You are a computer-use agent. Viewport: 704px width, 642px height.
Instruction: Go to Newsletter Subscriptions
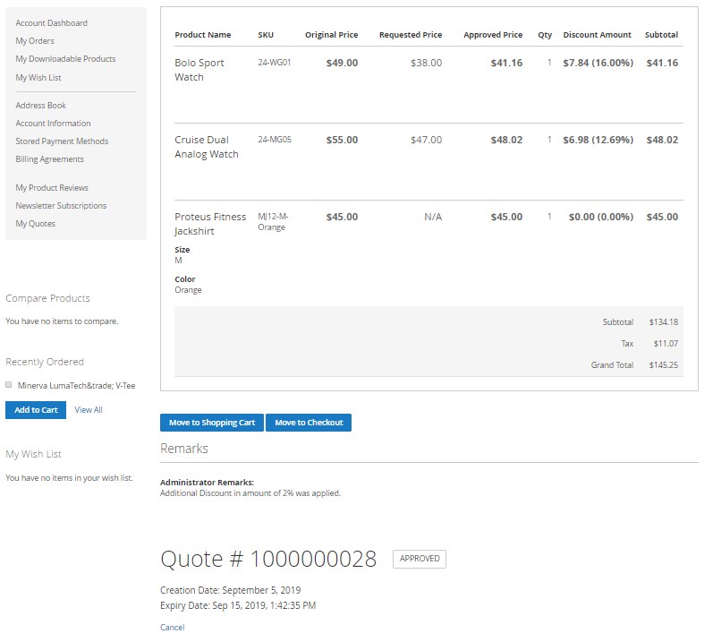(x=61, y=206)
